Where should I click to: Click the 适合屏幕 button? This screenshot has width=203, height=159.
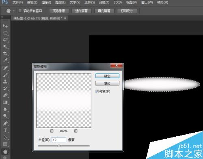click(82, 11)
